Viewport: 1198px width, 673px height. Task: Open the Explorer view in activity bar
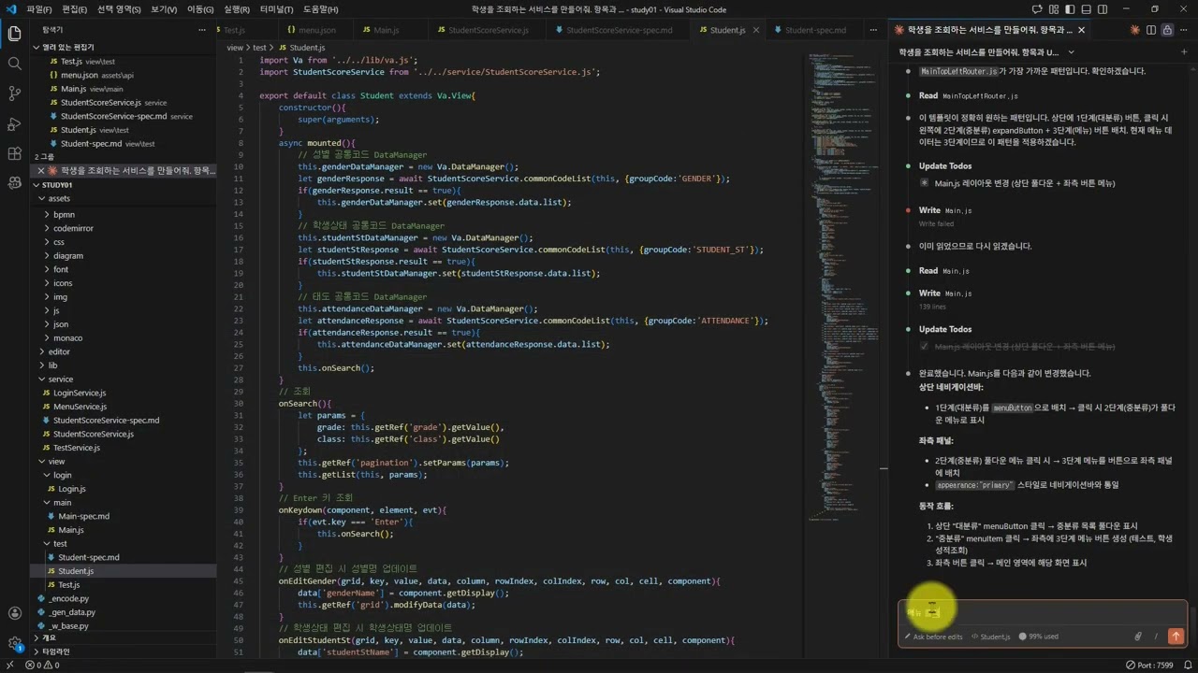click(x=14, y=34)
